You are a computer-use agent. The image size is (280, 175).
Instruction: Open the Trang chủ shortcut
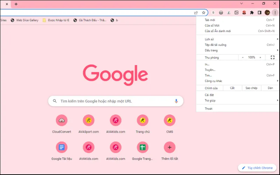142,124
